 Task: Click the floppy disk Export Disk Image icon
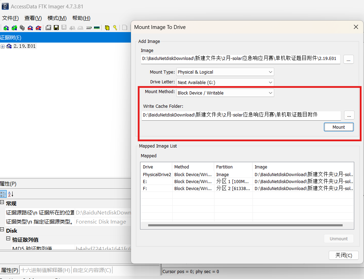point(56,28)
